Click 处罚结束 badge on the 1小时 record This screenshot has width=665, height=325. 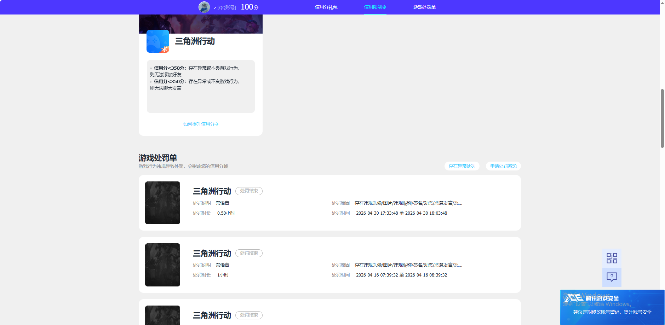(249, 253)
